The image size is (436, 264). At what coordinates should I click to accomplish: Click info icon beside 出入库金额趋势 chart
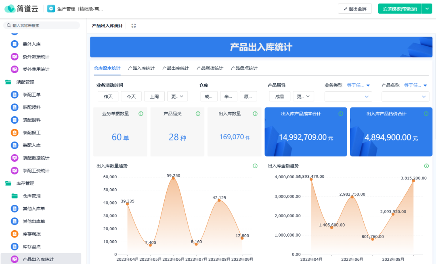[426, 166]
